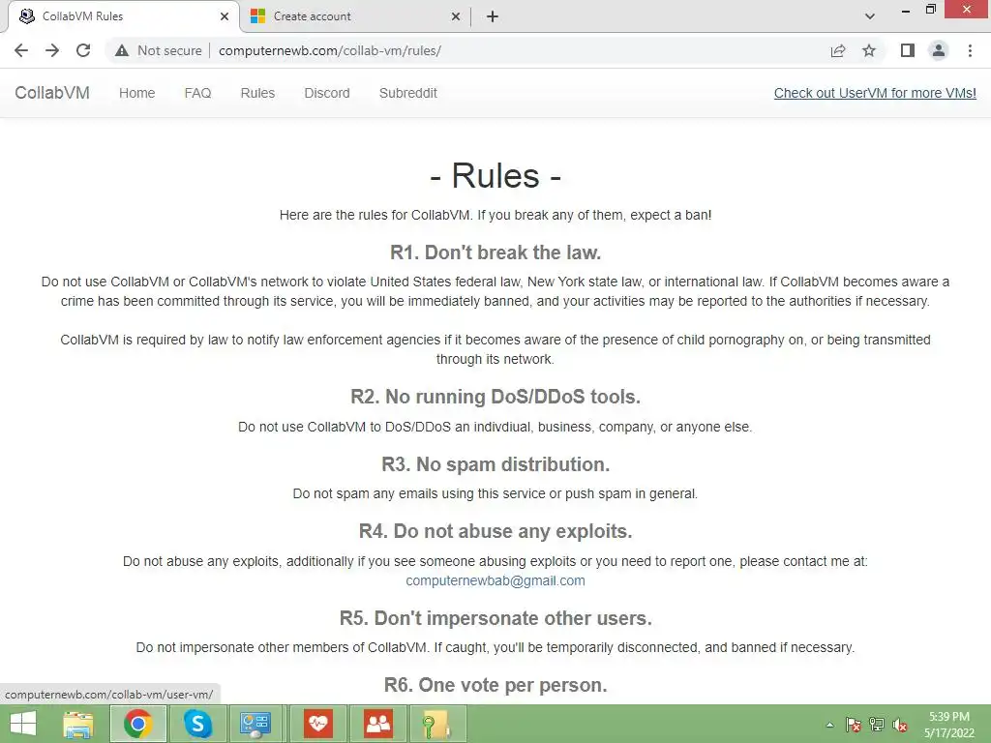Open the browser side panel

(908, 50)
